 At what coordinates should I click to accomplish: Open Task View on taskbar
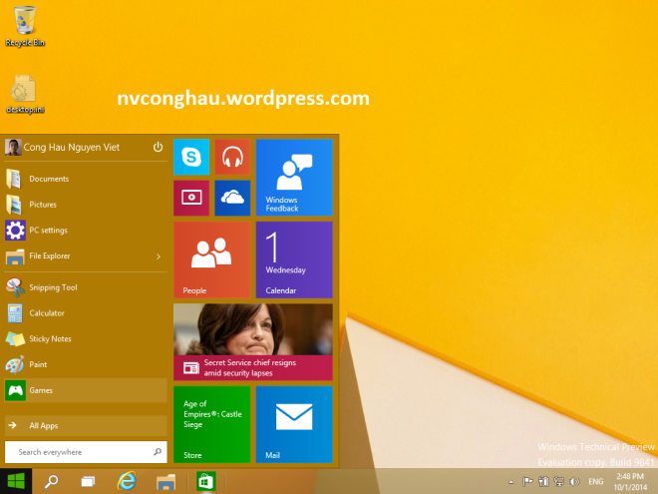tap(88, 481)
